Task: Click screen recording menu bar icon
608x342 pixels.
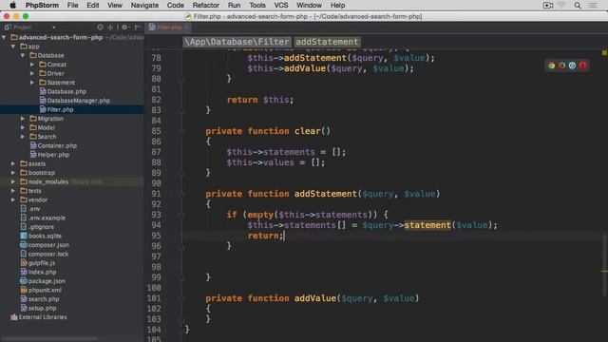Action: (548, 6)
